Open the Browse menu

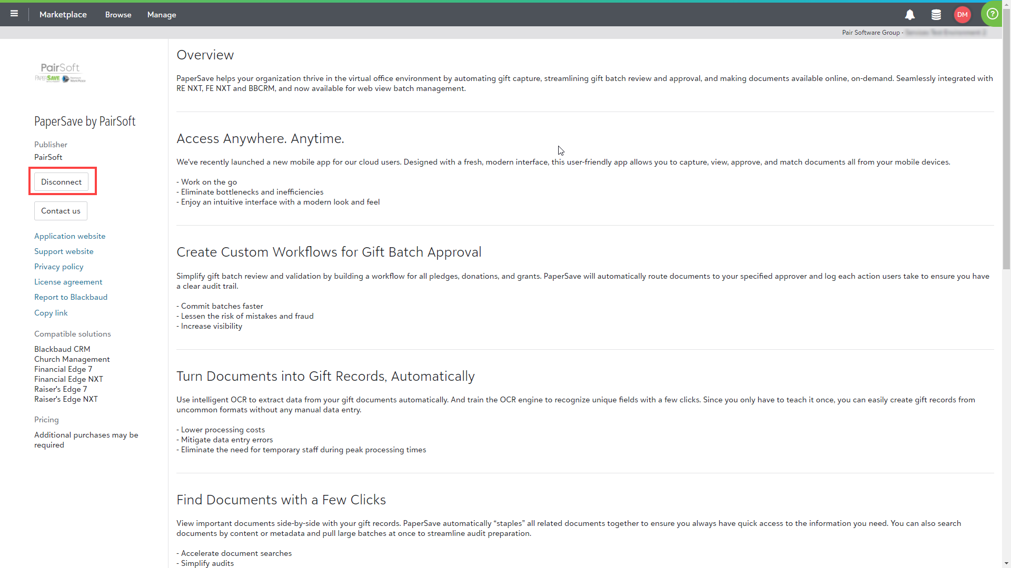(x=118, y=15)
